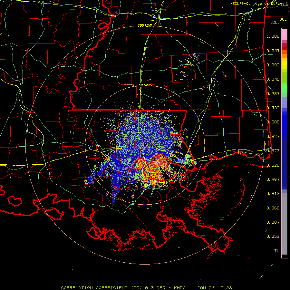Click the 0.360 scale value
Image resolution: width=290 pixels, height=290 pixels.
(x=273, y=208)
